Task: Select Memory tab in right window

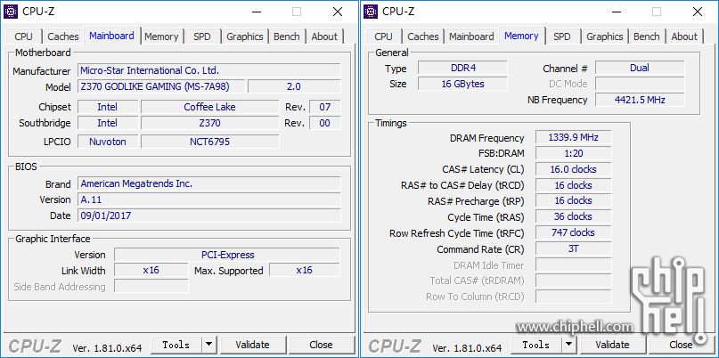Action: (x=521, y=36)
